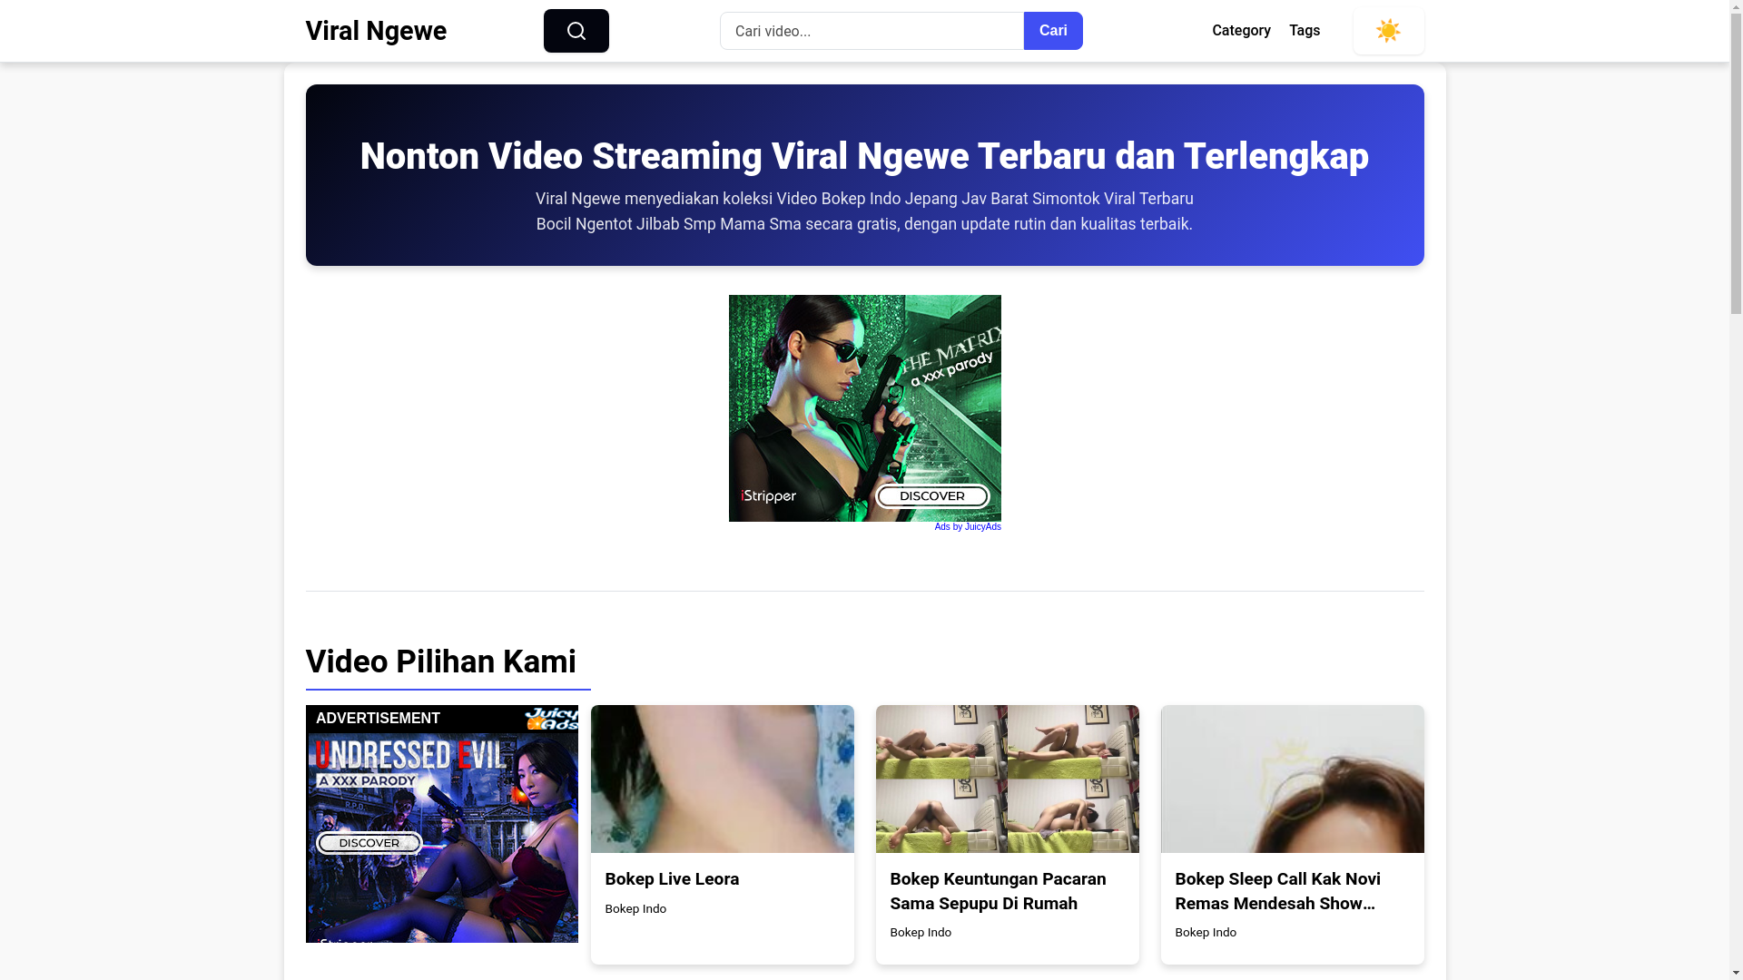Focus the "Cari video..." search field

point(871,31)
